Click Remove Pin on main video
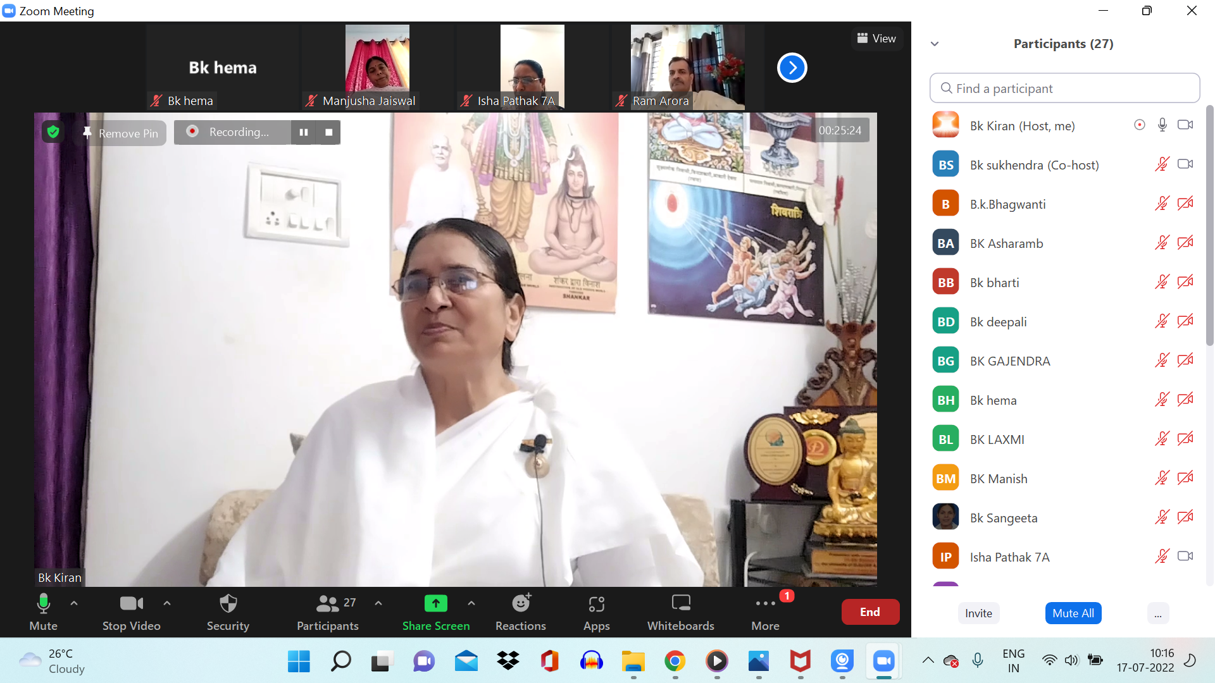 click(x=121, y=133)
